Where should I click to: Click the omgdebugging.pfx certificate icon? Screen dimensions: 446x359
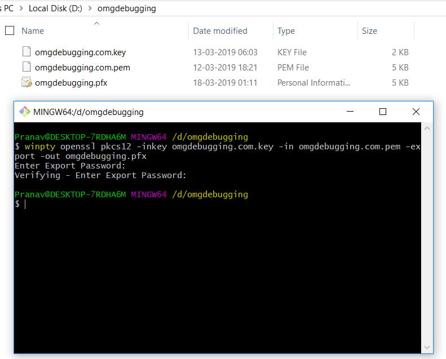point(27,82)
